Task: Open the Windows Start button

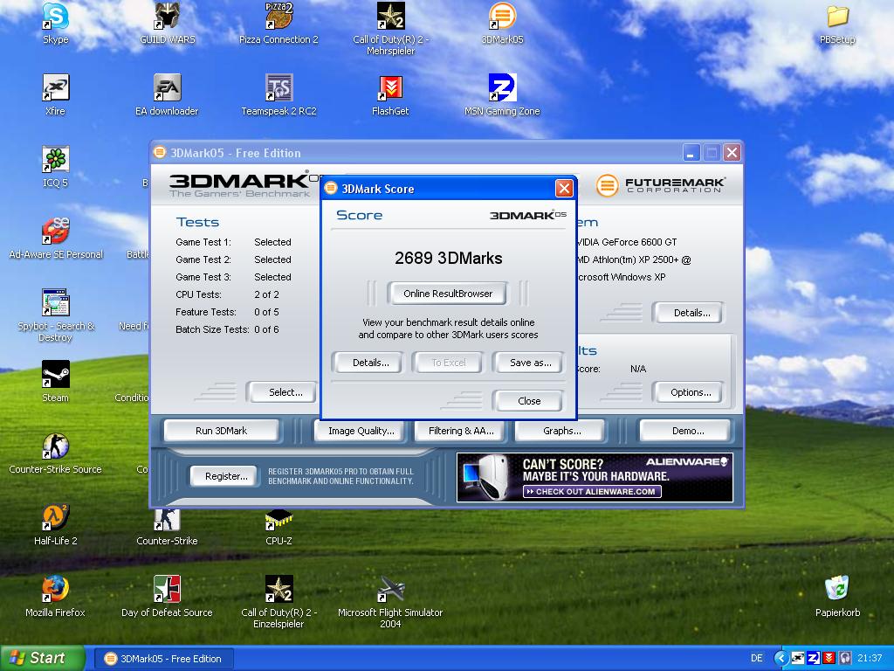Action: (x=42, y=658)
